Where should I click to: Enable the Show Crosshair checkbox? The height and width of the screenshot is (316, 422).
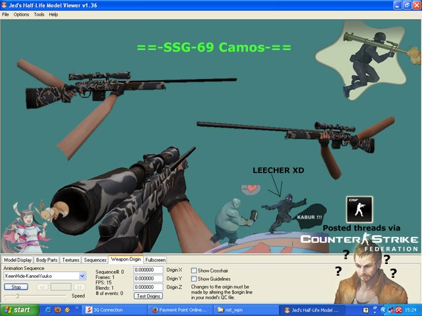click(x=194, y=271)
